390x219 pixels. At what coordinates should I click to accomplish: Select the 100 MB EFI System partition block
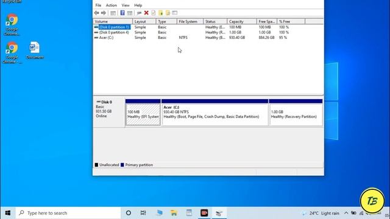click(143, 112)
